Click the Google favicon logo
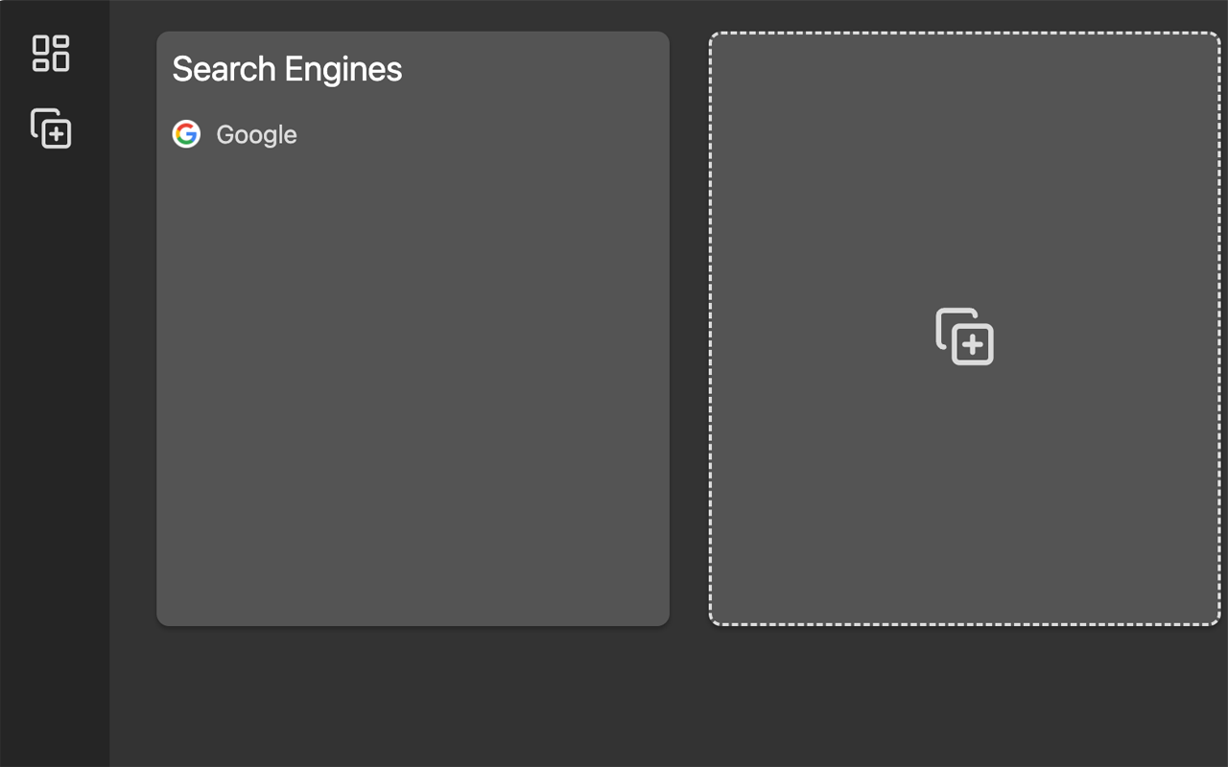This screenshot has height=767, width=1228. point(186,134)
